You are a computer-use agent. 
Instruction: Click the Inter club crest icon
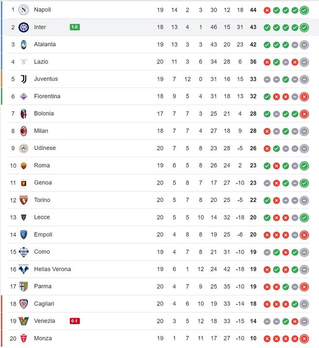24,27
